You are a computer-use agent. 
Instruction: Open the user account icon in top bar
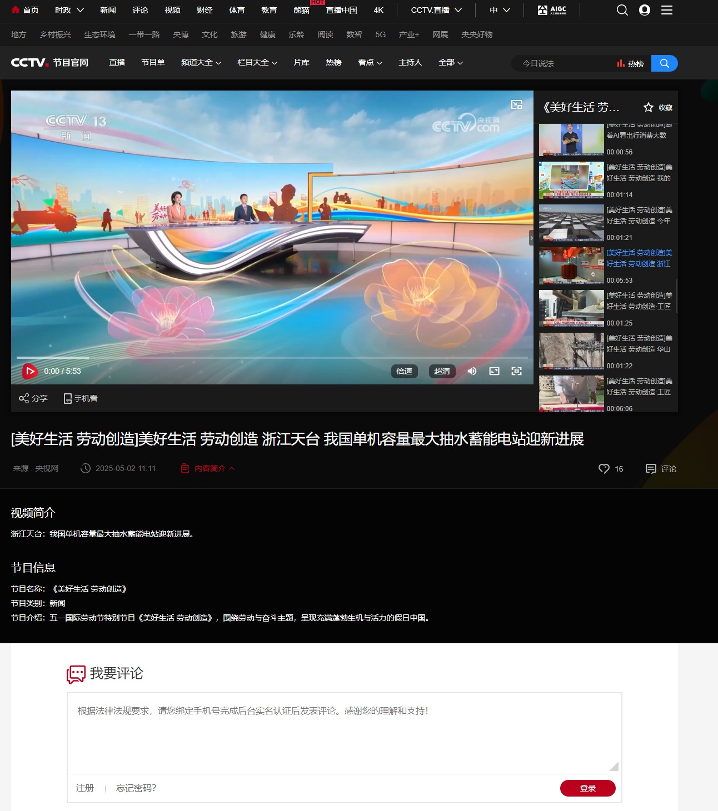(x=645, y=10)
